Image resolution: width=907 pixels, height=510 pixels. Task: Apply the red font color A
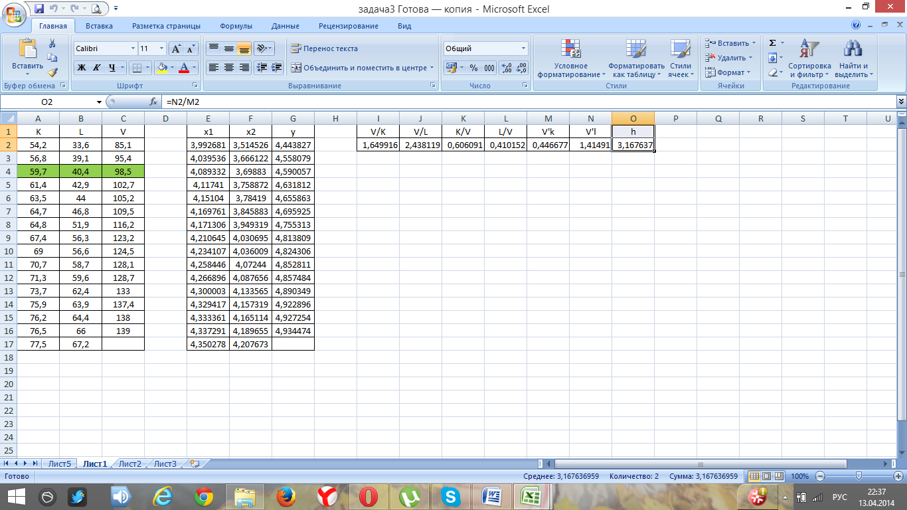tap(184, 67)
